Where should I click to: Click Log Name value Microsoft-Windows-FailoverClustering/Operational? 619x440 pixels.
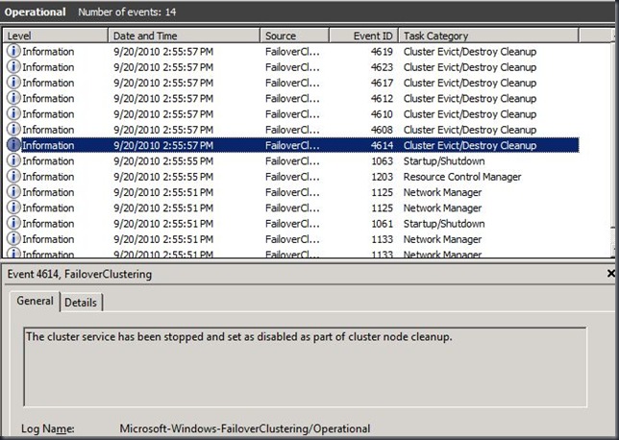click(245, 428)
